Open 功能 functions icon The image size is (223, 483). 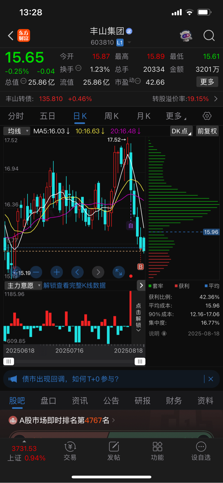[x=157, y=451]
